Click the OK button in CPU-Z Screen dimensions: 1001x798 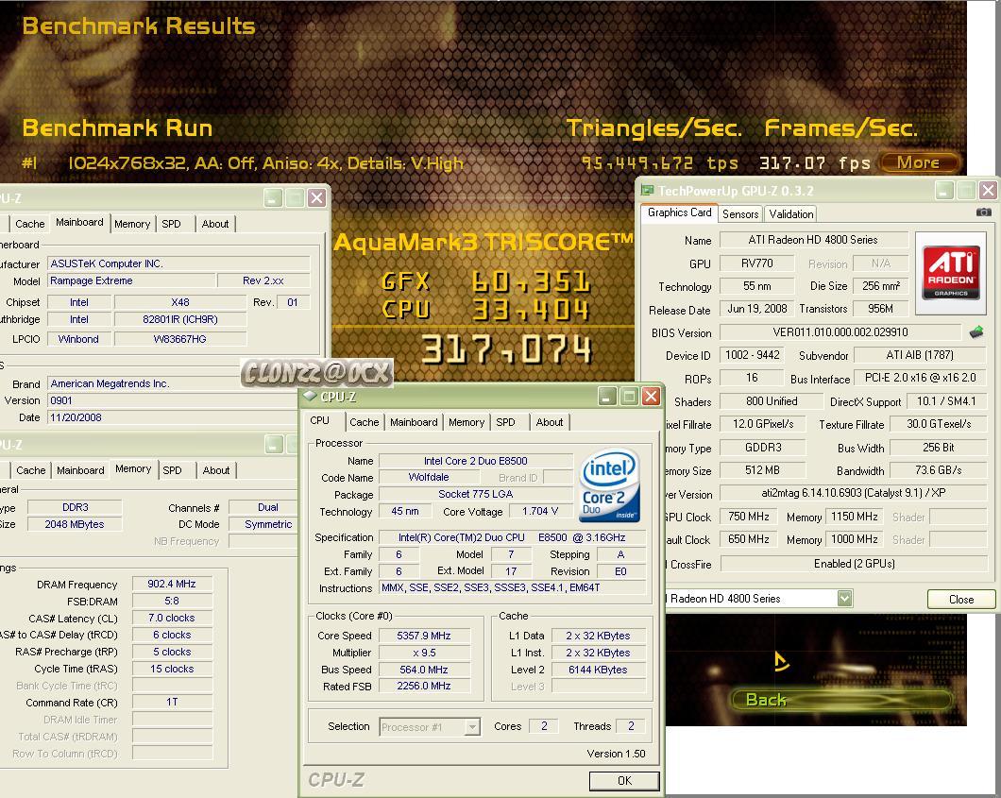[624, 780]
